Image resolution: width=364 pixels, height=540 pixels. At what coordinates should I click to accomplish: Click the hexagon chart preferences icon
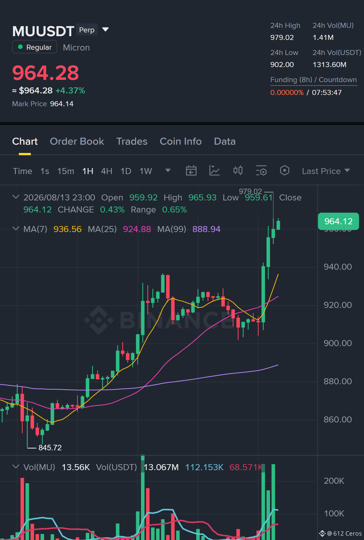[x=284, y=171]
